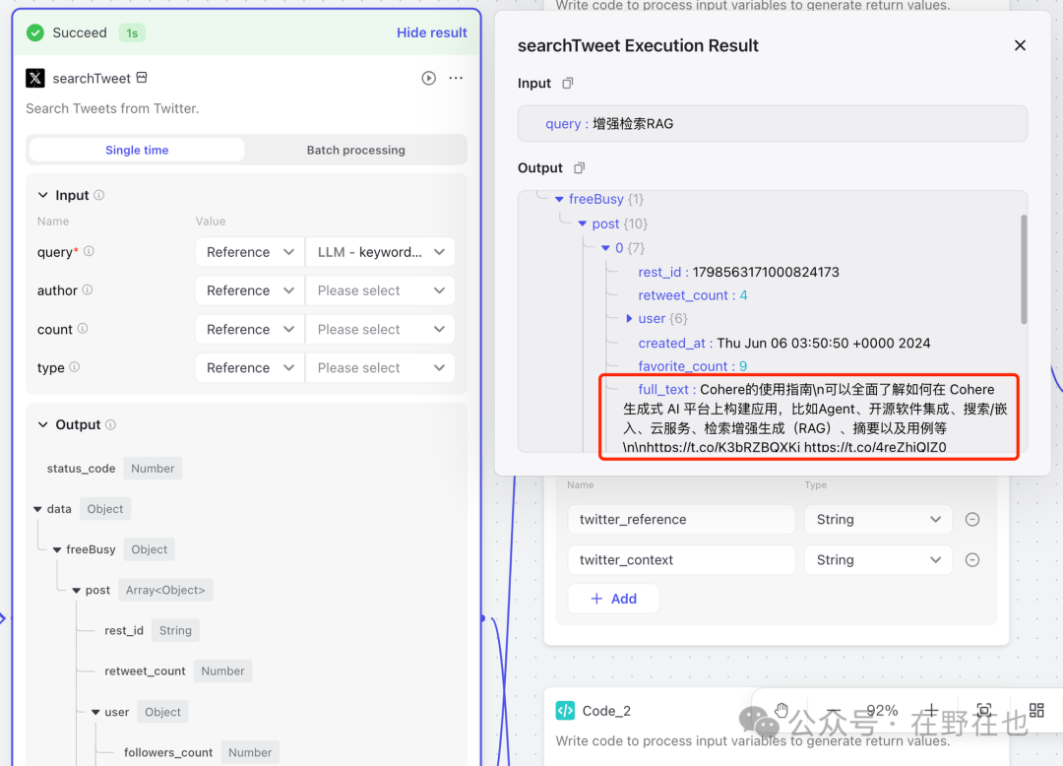Open twitter_reference String type dropdown
Viewport: 1063px width, 766px height.
click(878, 519)
